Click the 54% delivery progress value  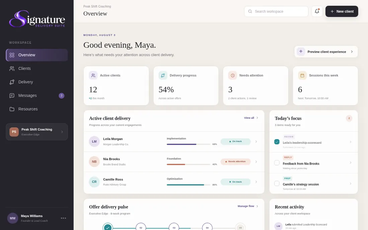pyautogui.click(x=166, y=90)
